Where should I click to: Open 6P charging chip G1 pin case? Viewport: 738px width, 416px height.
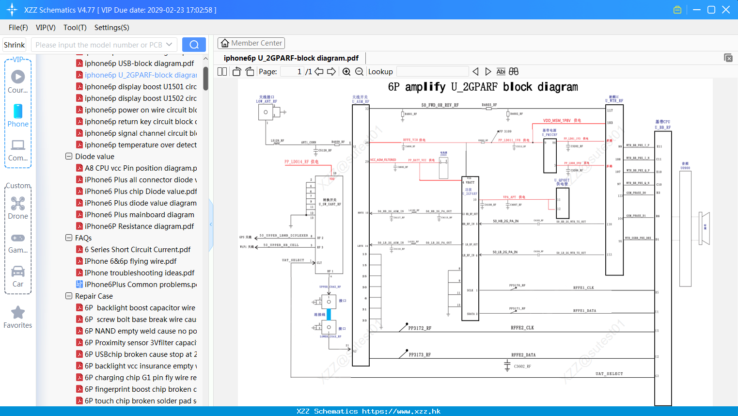141,377
